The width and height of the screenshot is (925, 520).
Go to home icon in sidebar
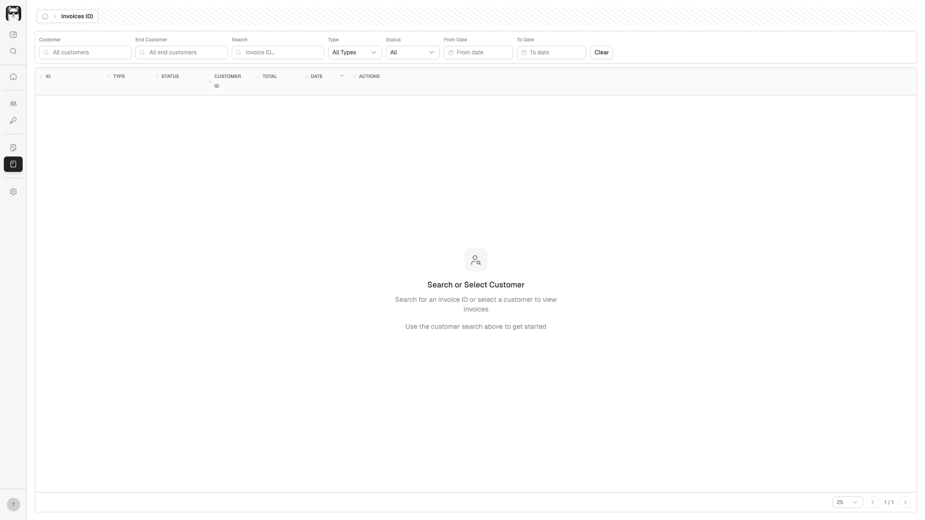[x=13, y=77]
